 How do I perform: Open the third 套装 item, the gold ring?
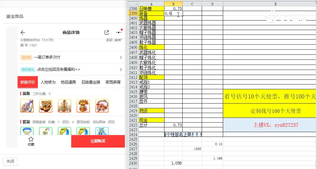click(x=64, y=131)
